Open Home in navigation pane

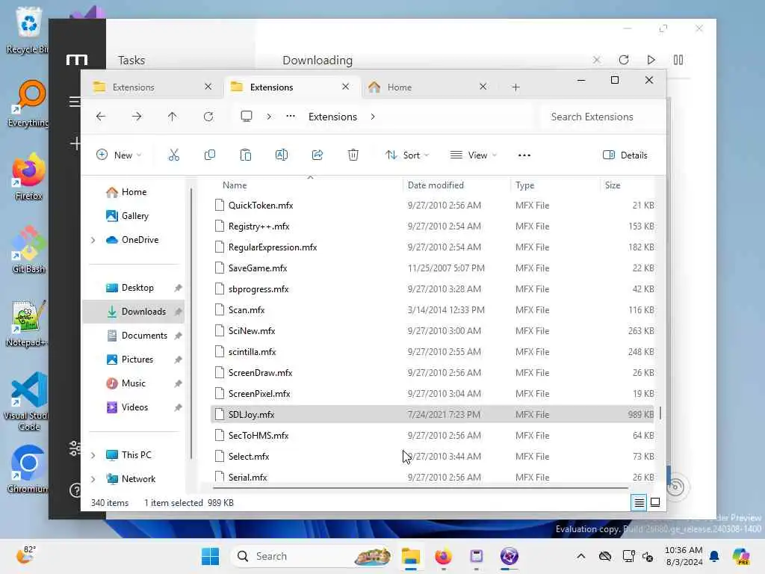(x=134, y=192)
